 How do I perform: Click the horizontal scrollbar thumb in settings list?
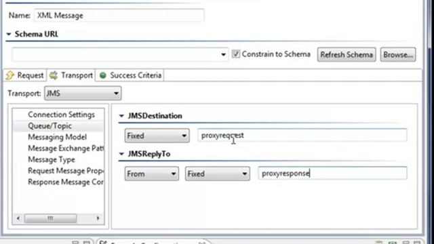click(x=50, y=218)
